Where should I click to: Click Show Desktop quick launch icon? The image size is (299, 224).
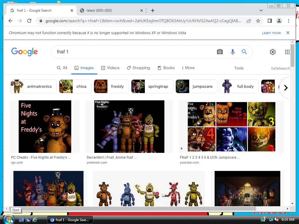click(21, 220)
